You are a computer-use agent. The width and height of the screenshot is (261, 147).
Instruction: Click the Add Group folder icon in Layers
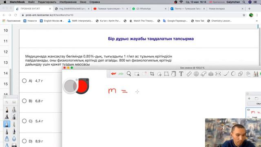(x=257, y=98)
